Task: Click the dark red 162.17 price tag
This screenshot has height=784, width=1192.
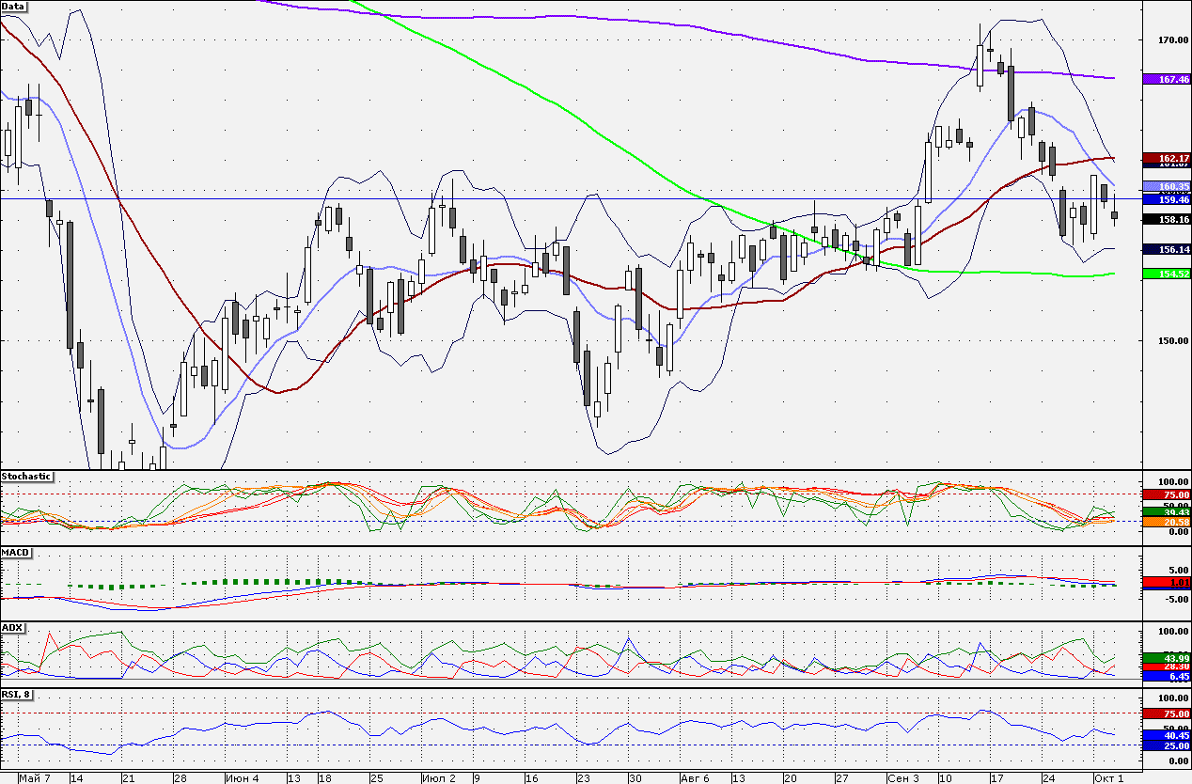Action: (x=1166, y=157)
